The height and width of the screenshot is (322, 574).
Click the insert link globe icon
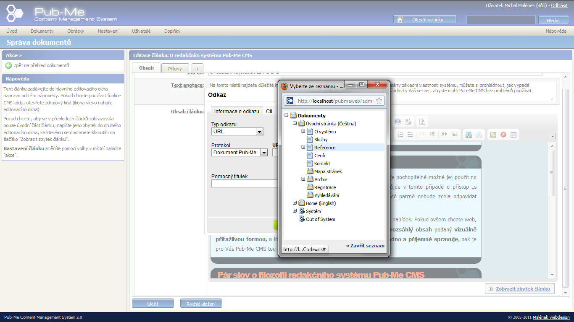468,135
